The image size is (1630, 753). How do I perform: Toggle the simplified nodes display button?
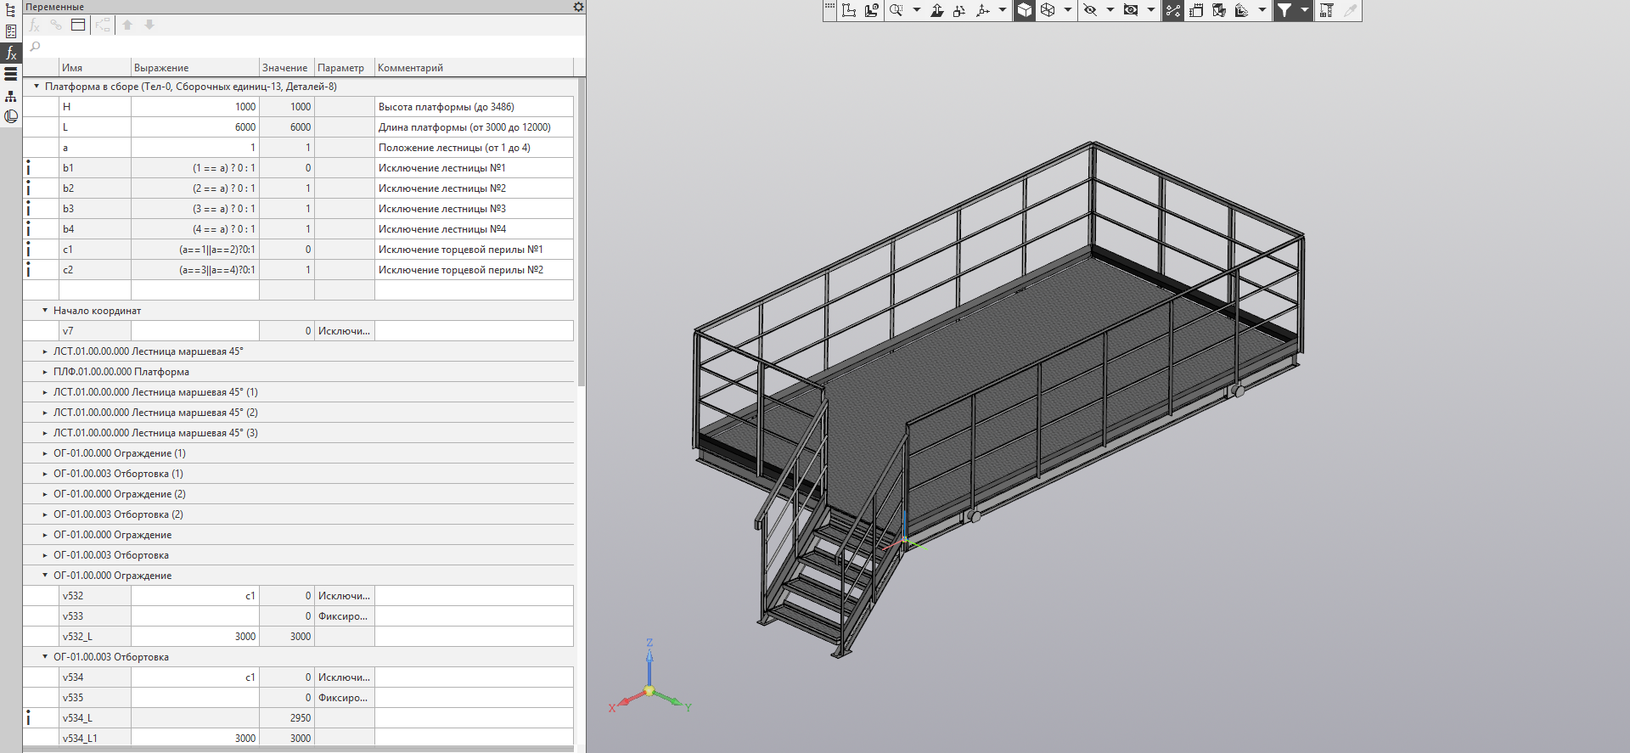click(x=1173, y=10)
